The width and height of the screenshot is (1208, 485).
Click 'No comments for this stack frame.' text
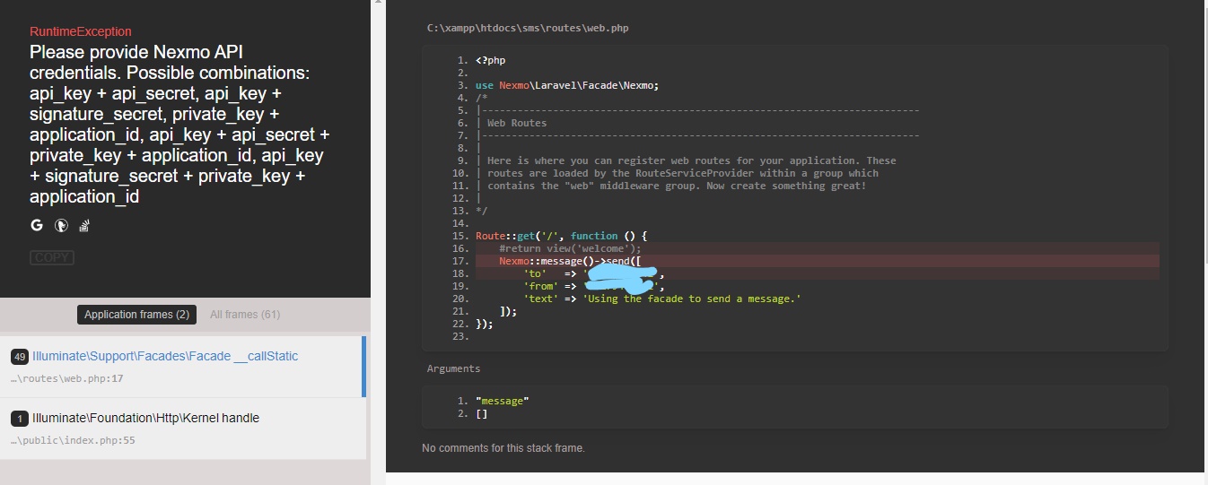[x=503, y=447]
